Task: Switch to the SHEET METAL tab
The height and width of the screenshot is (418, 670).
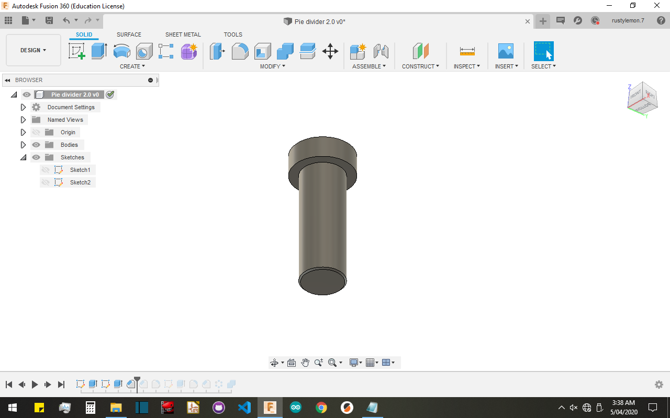Action: pyautogui.click(x=183, y=34)
